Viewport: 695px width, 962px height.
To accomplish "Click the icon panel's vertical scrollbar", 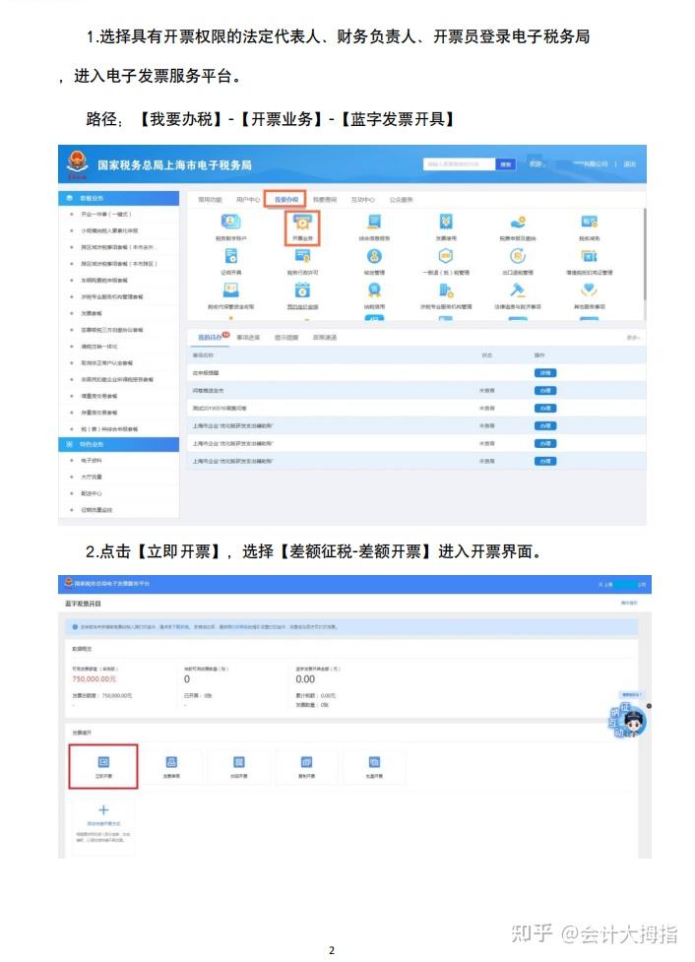I will [644, 255].
